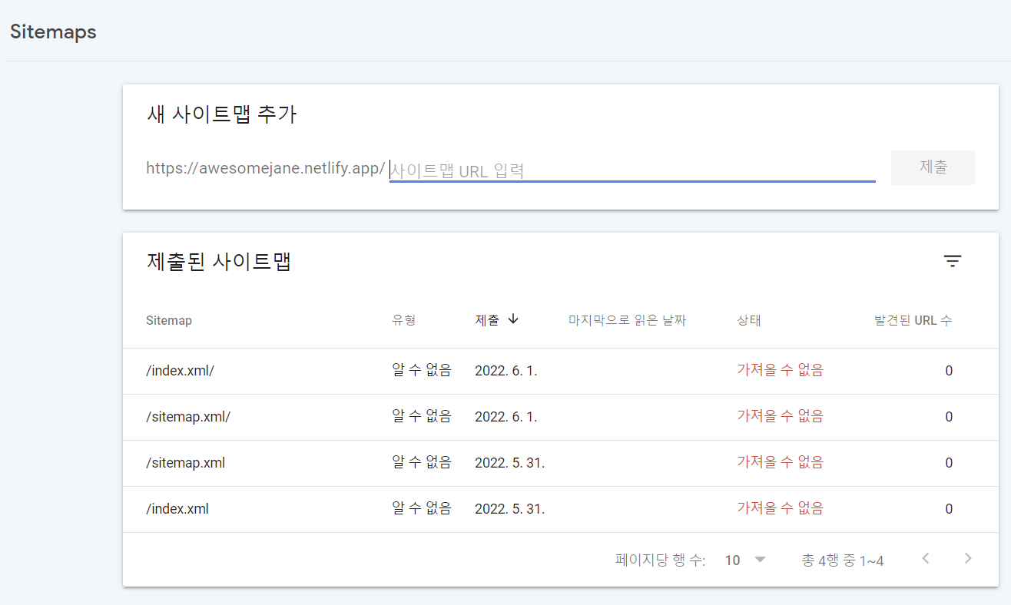This screenshot has width=1011, height=605.
Task: Sort by the 제출 column header
Action: (x=487, y=320)
